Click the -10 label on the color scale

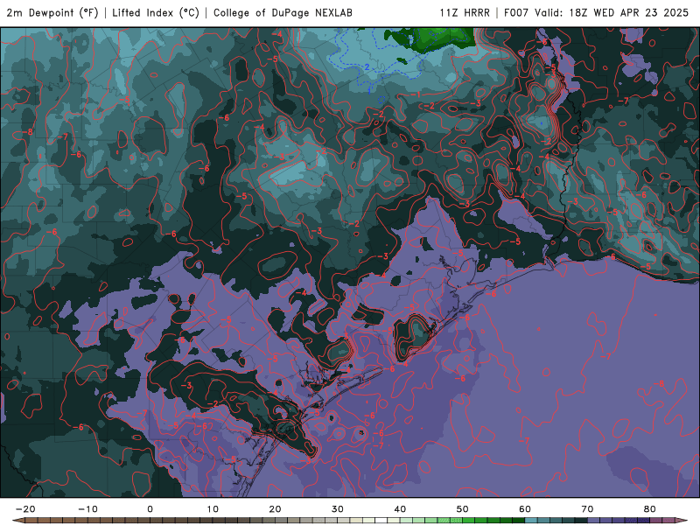coord(87,509)
